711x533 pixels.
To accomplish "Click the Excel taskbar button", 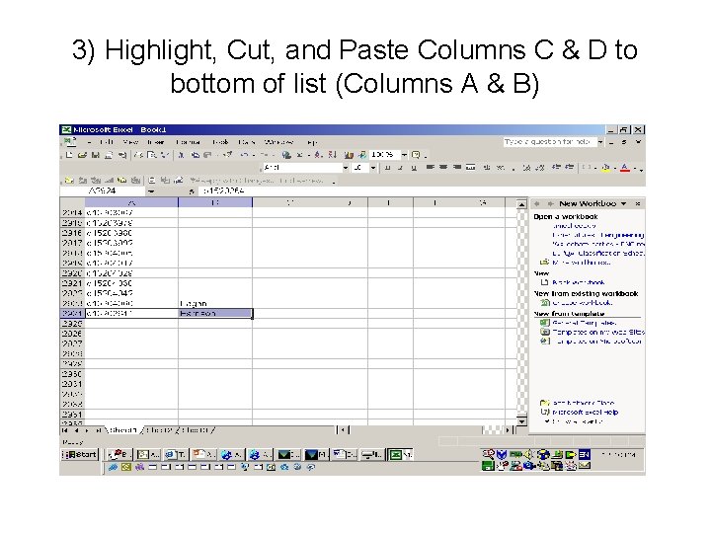I will pos(400,455).
